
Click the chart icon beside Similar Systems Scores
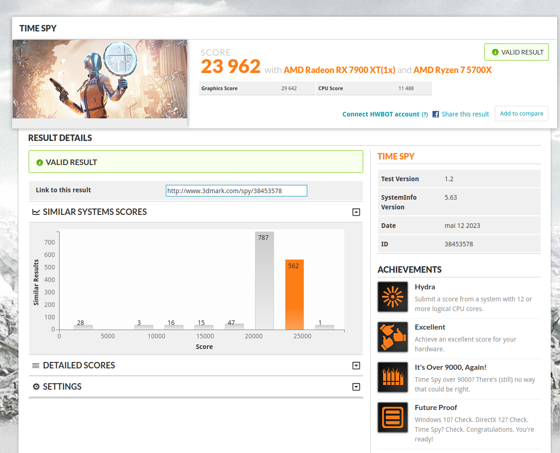36,212
